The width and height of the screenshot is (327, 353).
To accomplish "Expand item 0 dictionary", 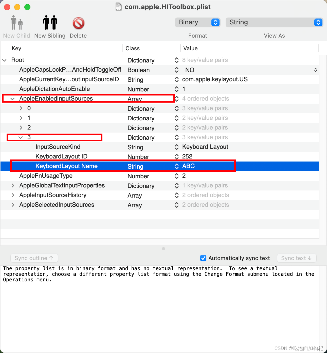I will click(x=21, y=108).
